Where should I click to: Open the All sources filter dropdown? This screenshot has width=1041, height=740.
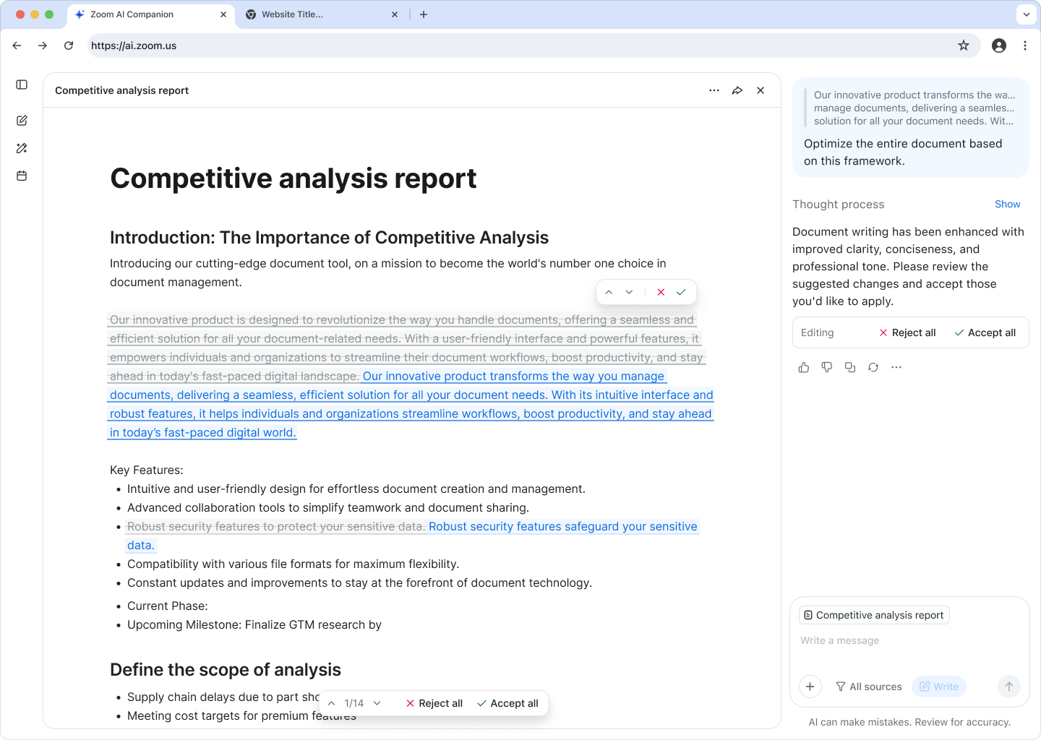[869, 687]
